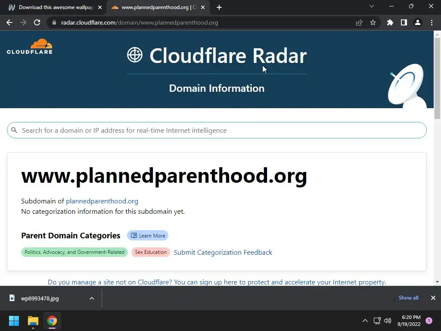Show all downloads
The image size is (441, 331).
click(408, 298)
